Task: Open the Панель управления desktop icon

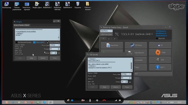Action: click(x=17, y=6)
